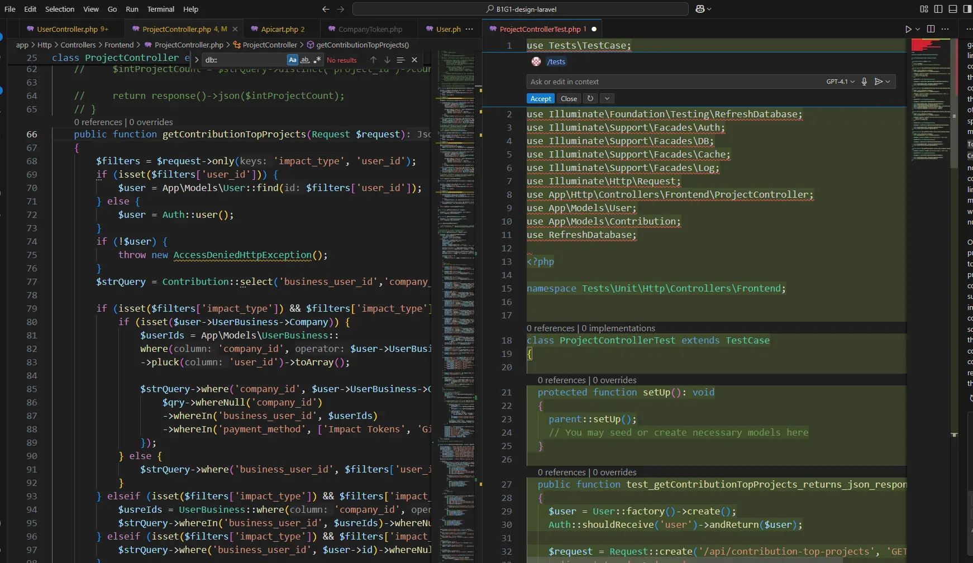Image resolution: width=973 pixels, height=563 pixels.
Task: Accept the inline chat changes
Action: (x=540, y=98)
